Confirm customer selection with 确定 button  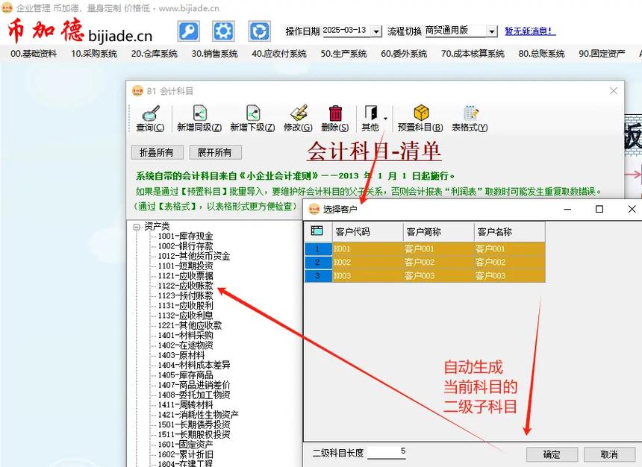pos(552,454)
